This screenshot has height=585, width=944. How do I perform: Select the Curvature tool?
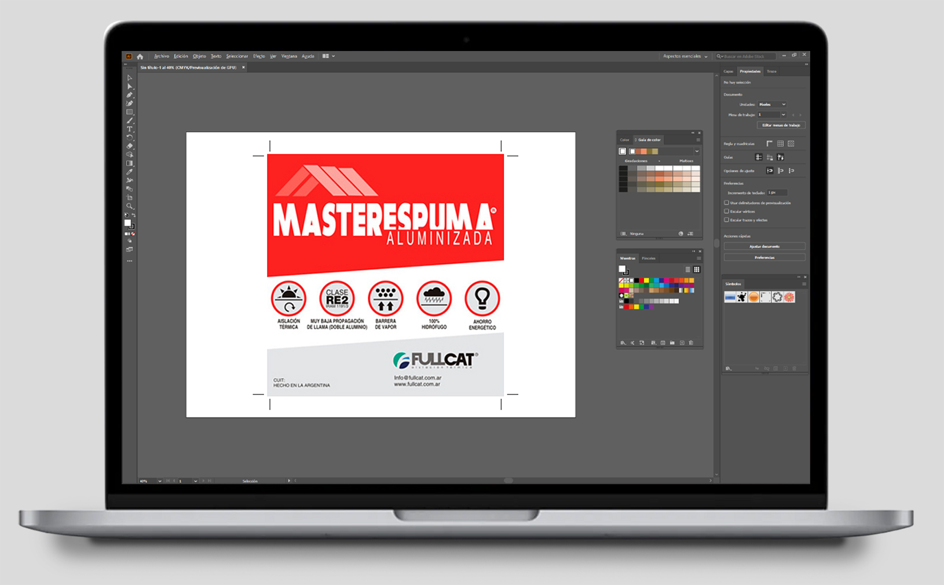coord(130,103)
